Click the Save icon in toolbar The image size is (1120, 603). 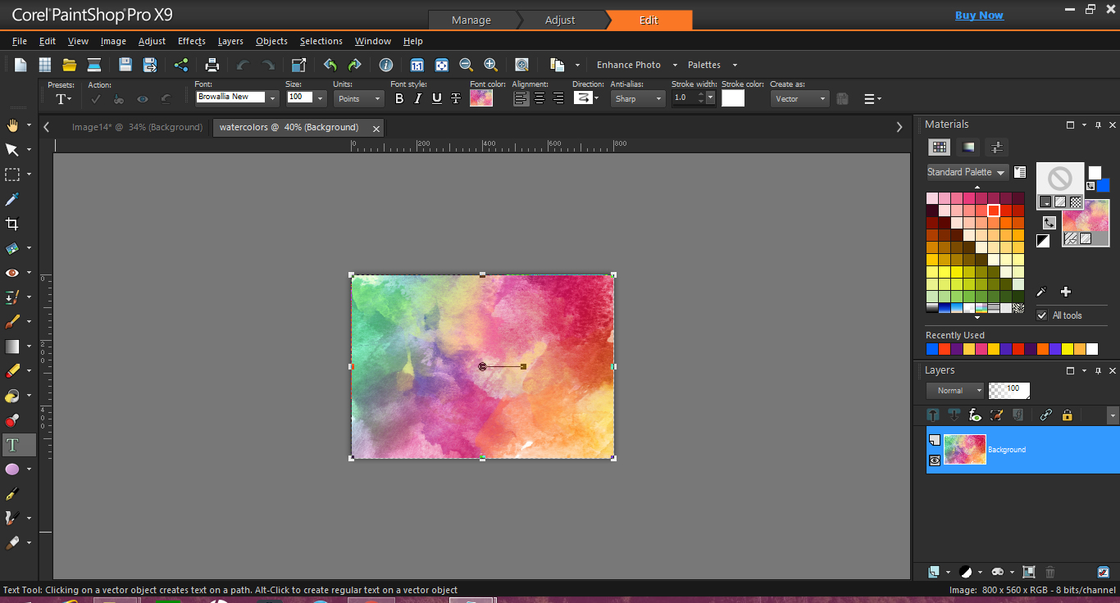125,65
